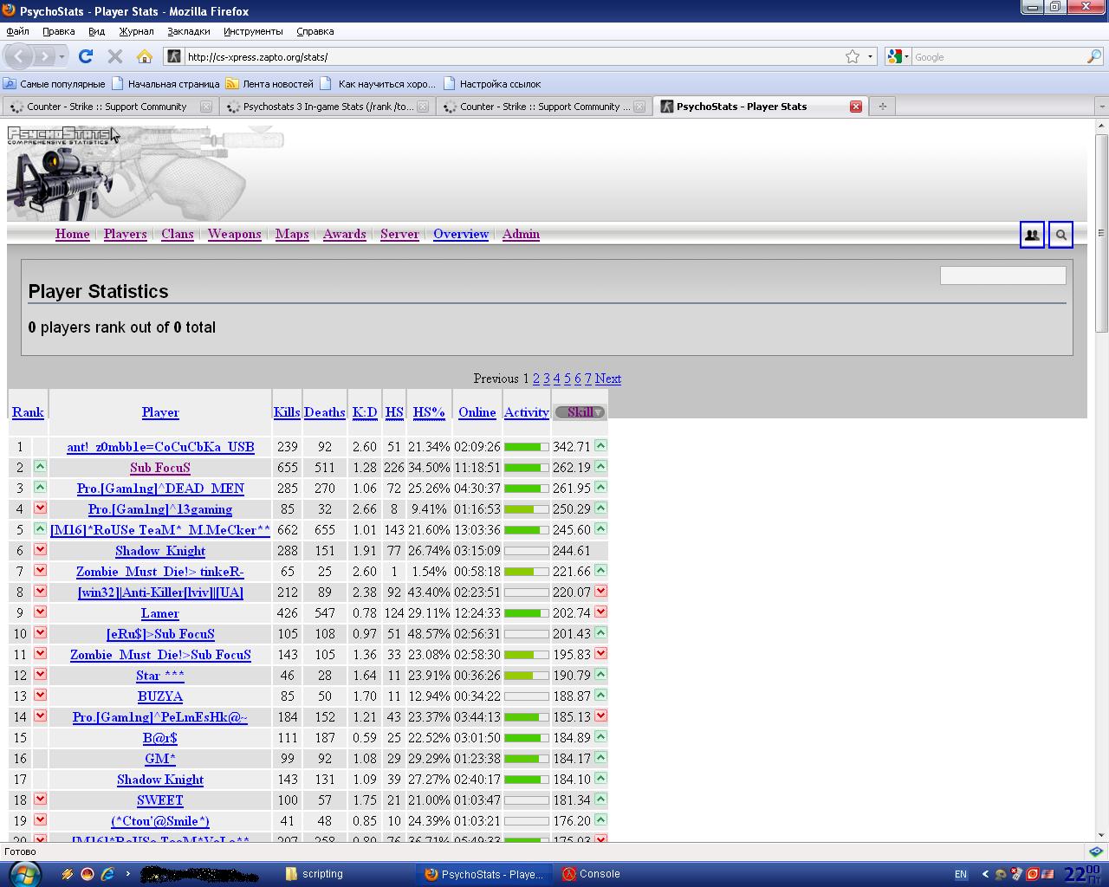
Task: Open the Закладки menu
Action: coord(189,31)
